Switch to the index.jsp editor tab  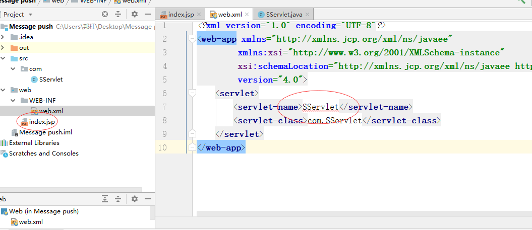[x=181, y=15]
